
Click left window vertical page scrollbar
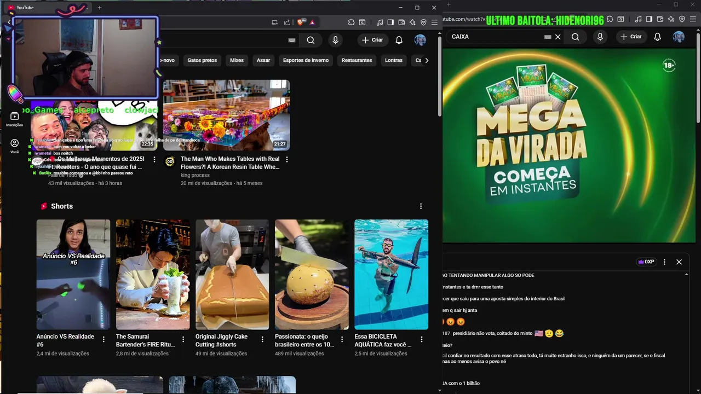click(x=439, y=77)
